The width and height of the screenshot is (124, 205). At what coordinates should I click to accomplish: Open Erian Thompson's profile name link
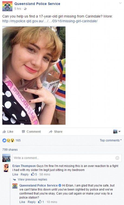pyautogui.click(x=24, y=166)
